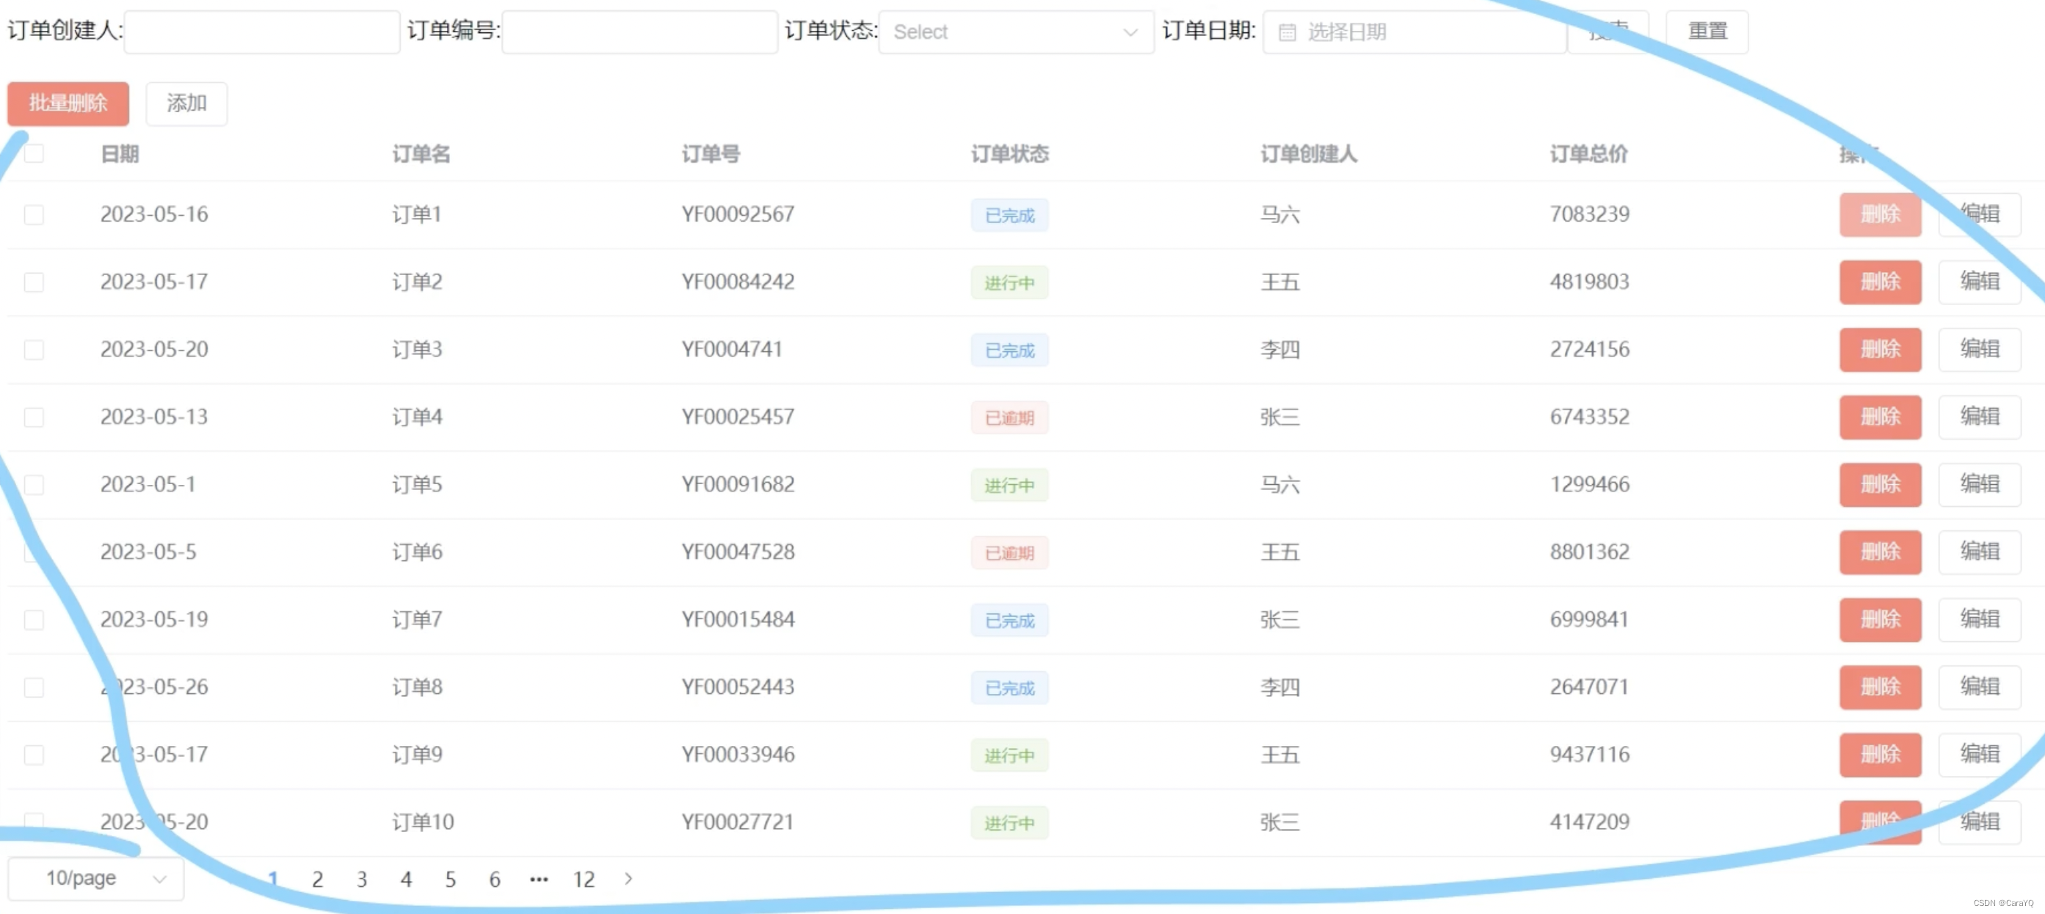The width and height of the screenshot is (2045, 914).
Task: Open the 10/page size dropdown
Action: [95, 878]
